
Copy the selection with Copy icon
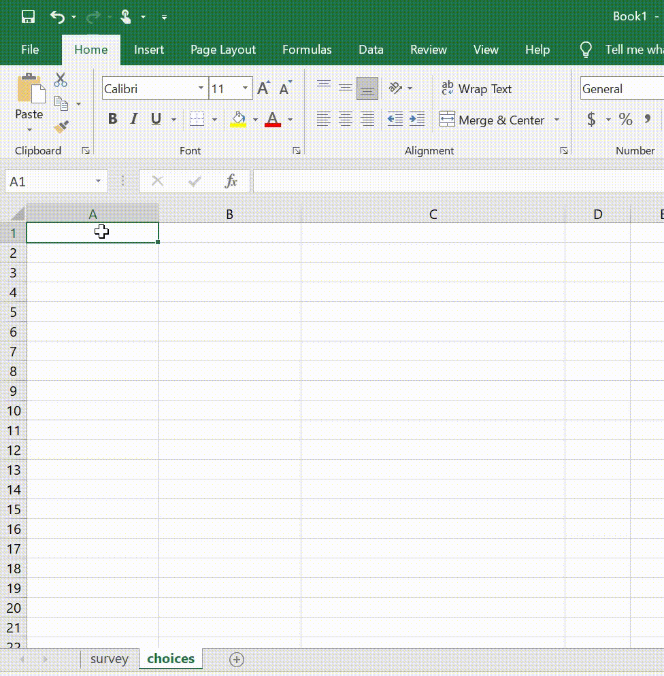click(x=61, y=103)
